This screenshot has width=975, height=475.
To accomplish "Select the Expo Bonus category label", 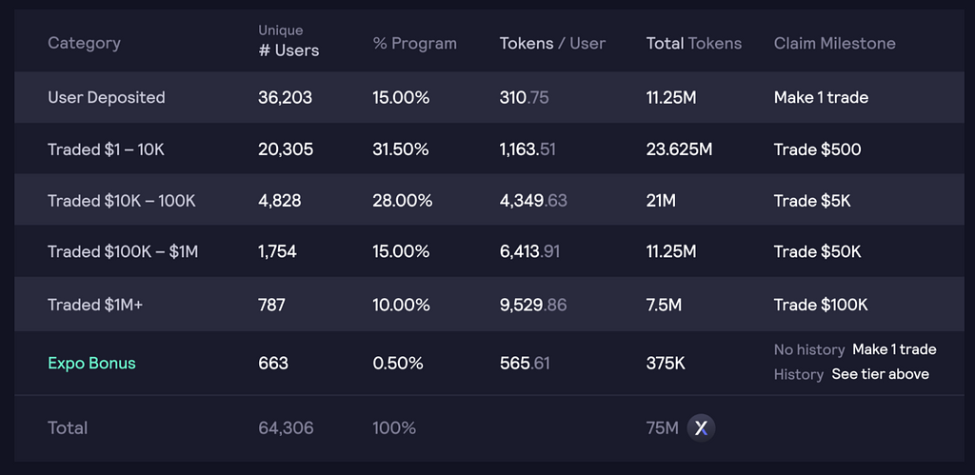I will click(x=91, y=363).
